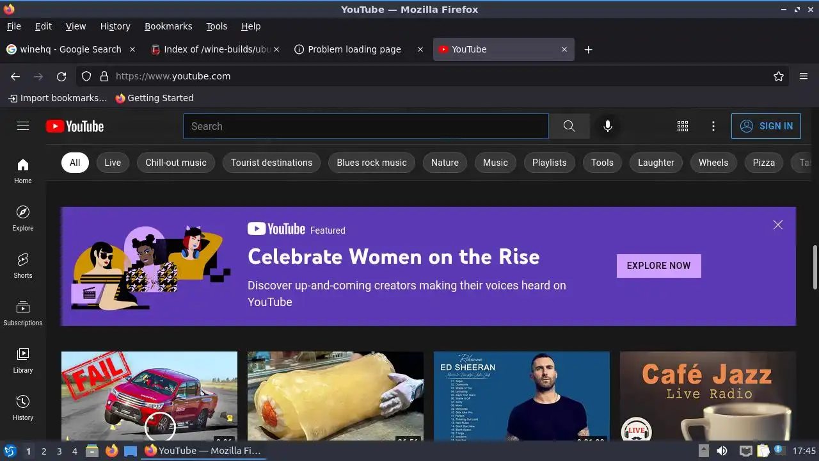Select the All filter chip
819x461 pixels.
(x=75, y=163)
